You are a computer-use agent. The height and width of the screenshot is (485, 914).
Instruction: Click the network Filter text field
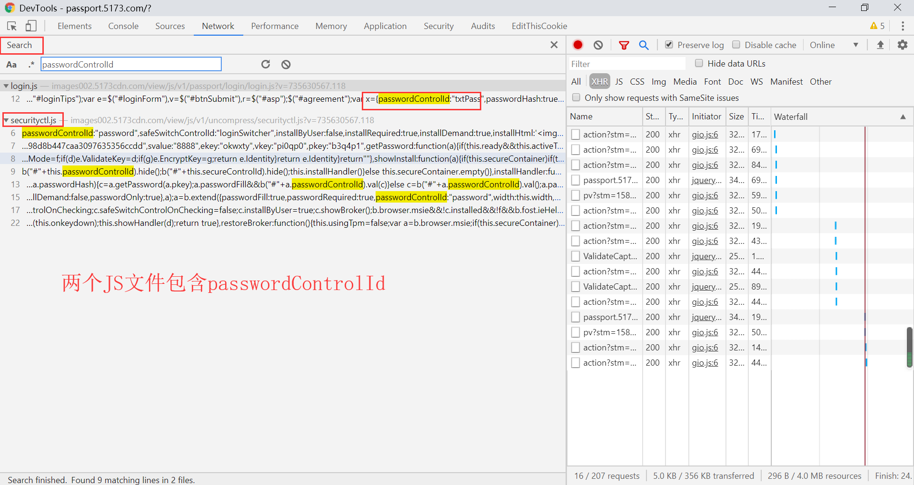[x=627, y=64]
